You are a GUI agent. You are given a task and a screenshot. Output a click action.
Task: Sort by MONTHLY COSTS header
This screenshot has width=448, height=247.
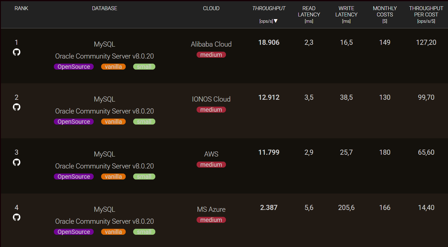(385, 11)
